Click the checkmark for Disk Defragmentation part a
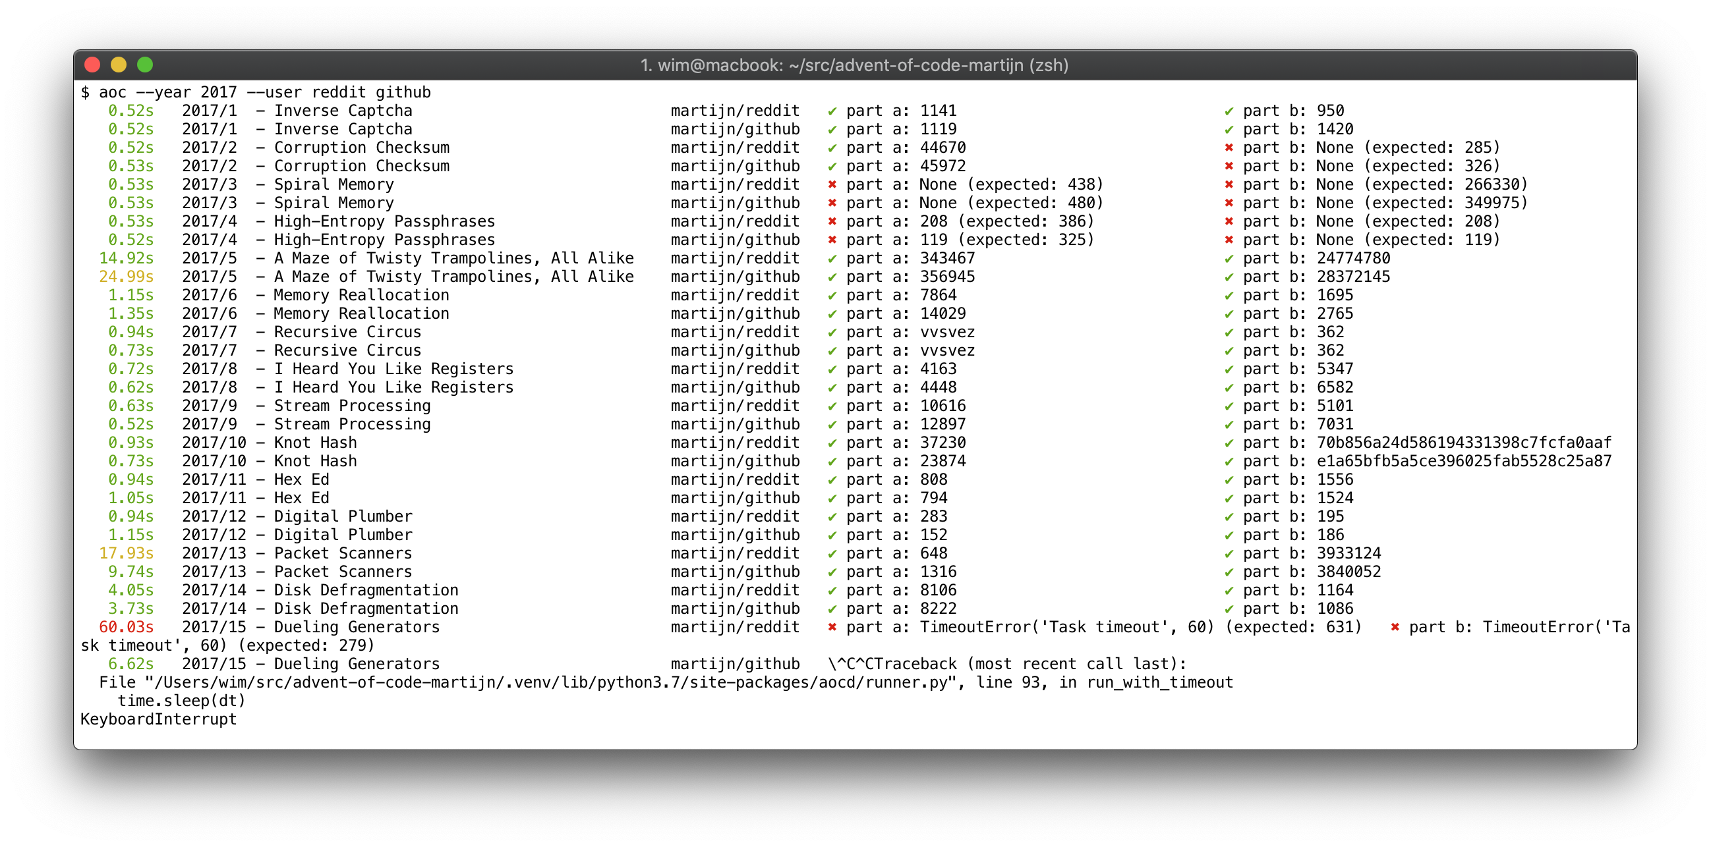Image resolution: width=1711 pixels, height=847 pixels. 832,589
